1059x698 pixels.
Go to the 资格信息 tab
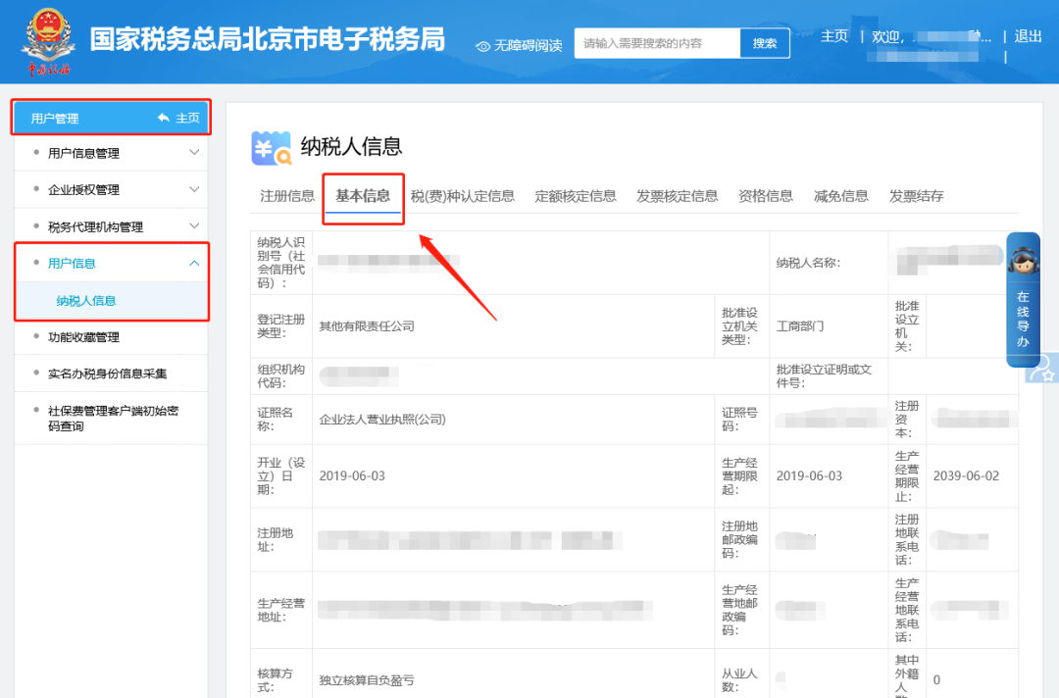click(x=765, y=196)
